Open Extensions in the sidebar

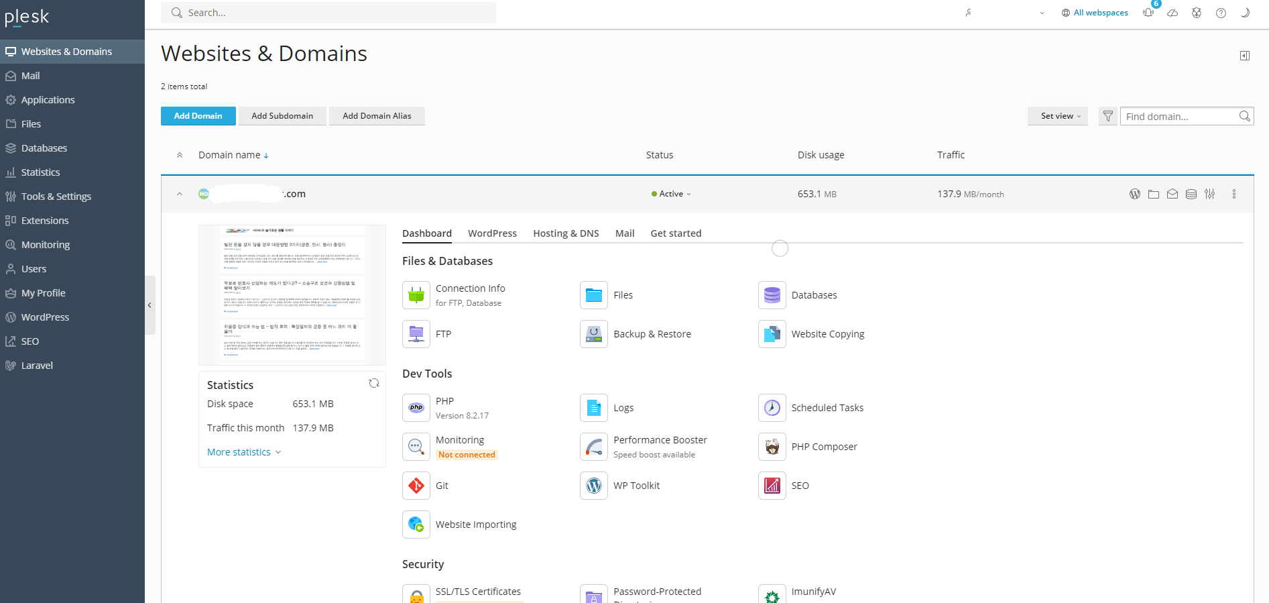coord(72,221)
